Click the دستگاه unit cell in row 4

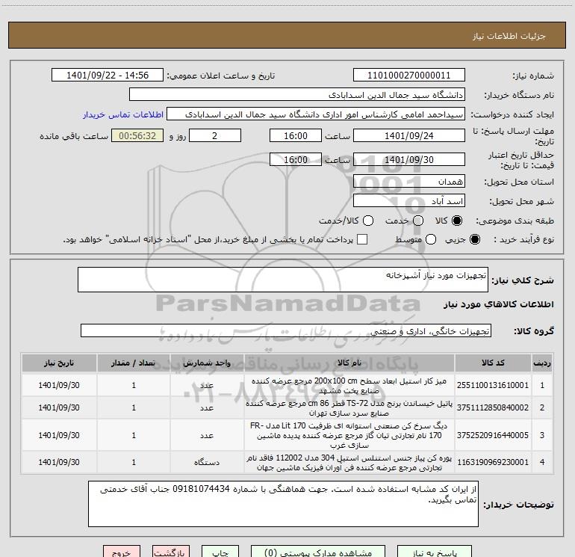click(207, 462)
